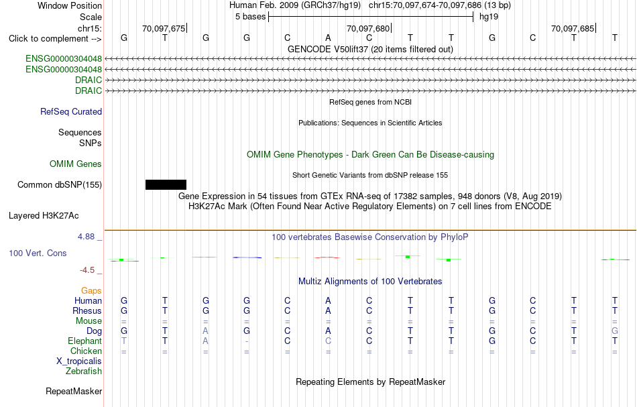Select the Elephant alignment row label
The image size is (637, 407).
pos(84,341)
